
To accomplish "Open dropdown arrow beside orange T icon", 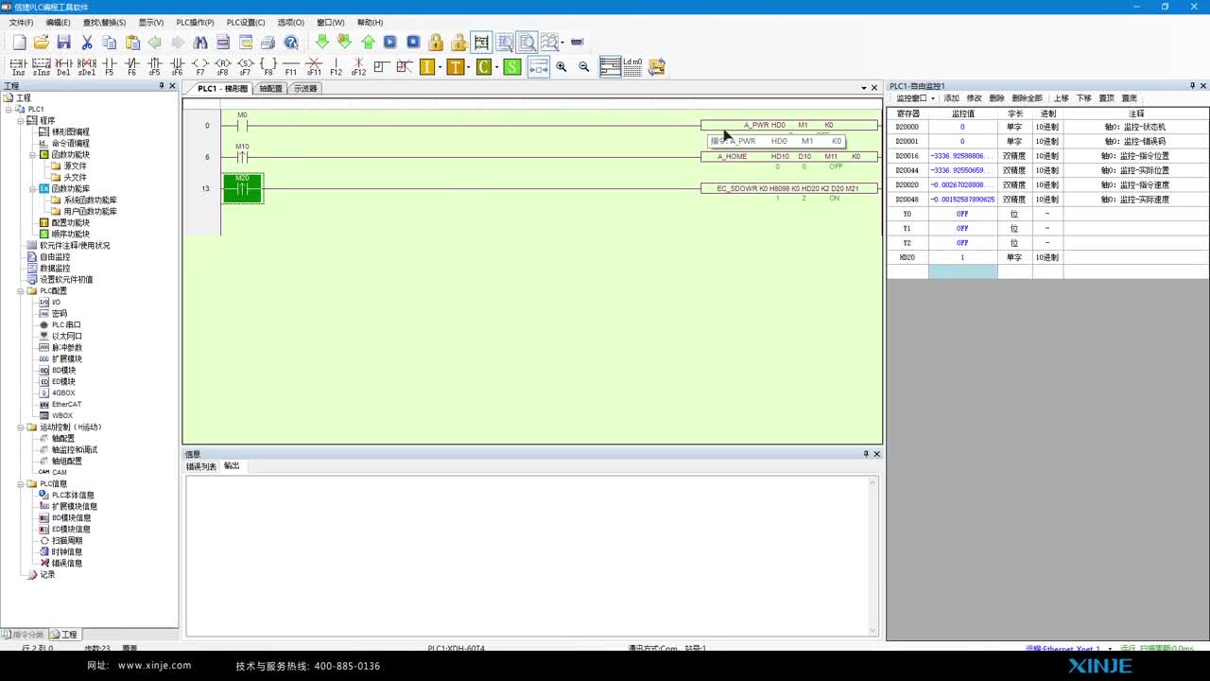I will pos(468,66).
